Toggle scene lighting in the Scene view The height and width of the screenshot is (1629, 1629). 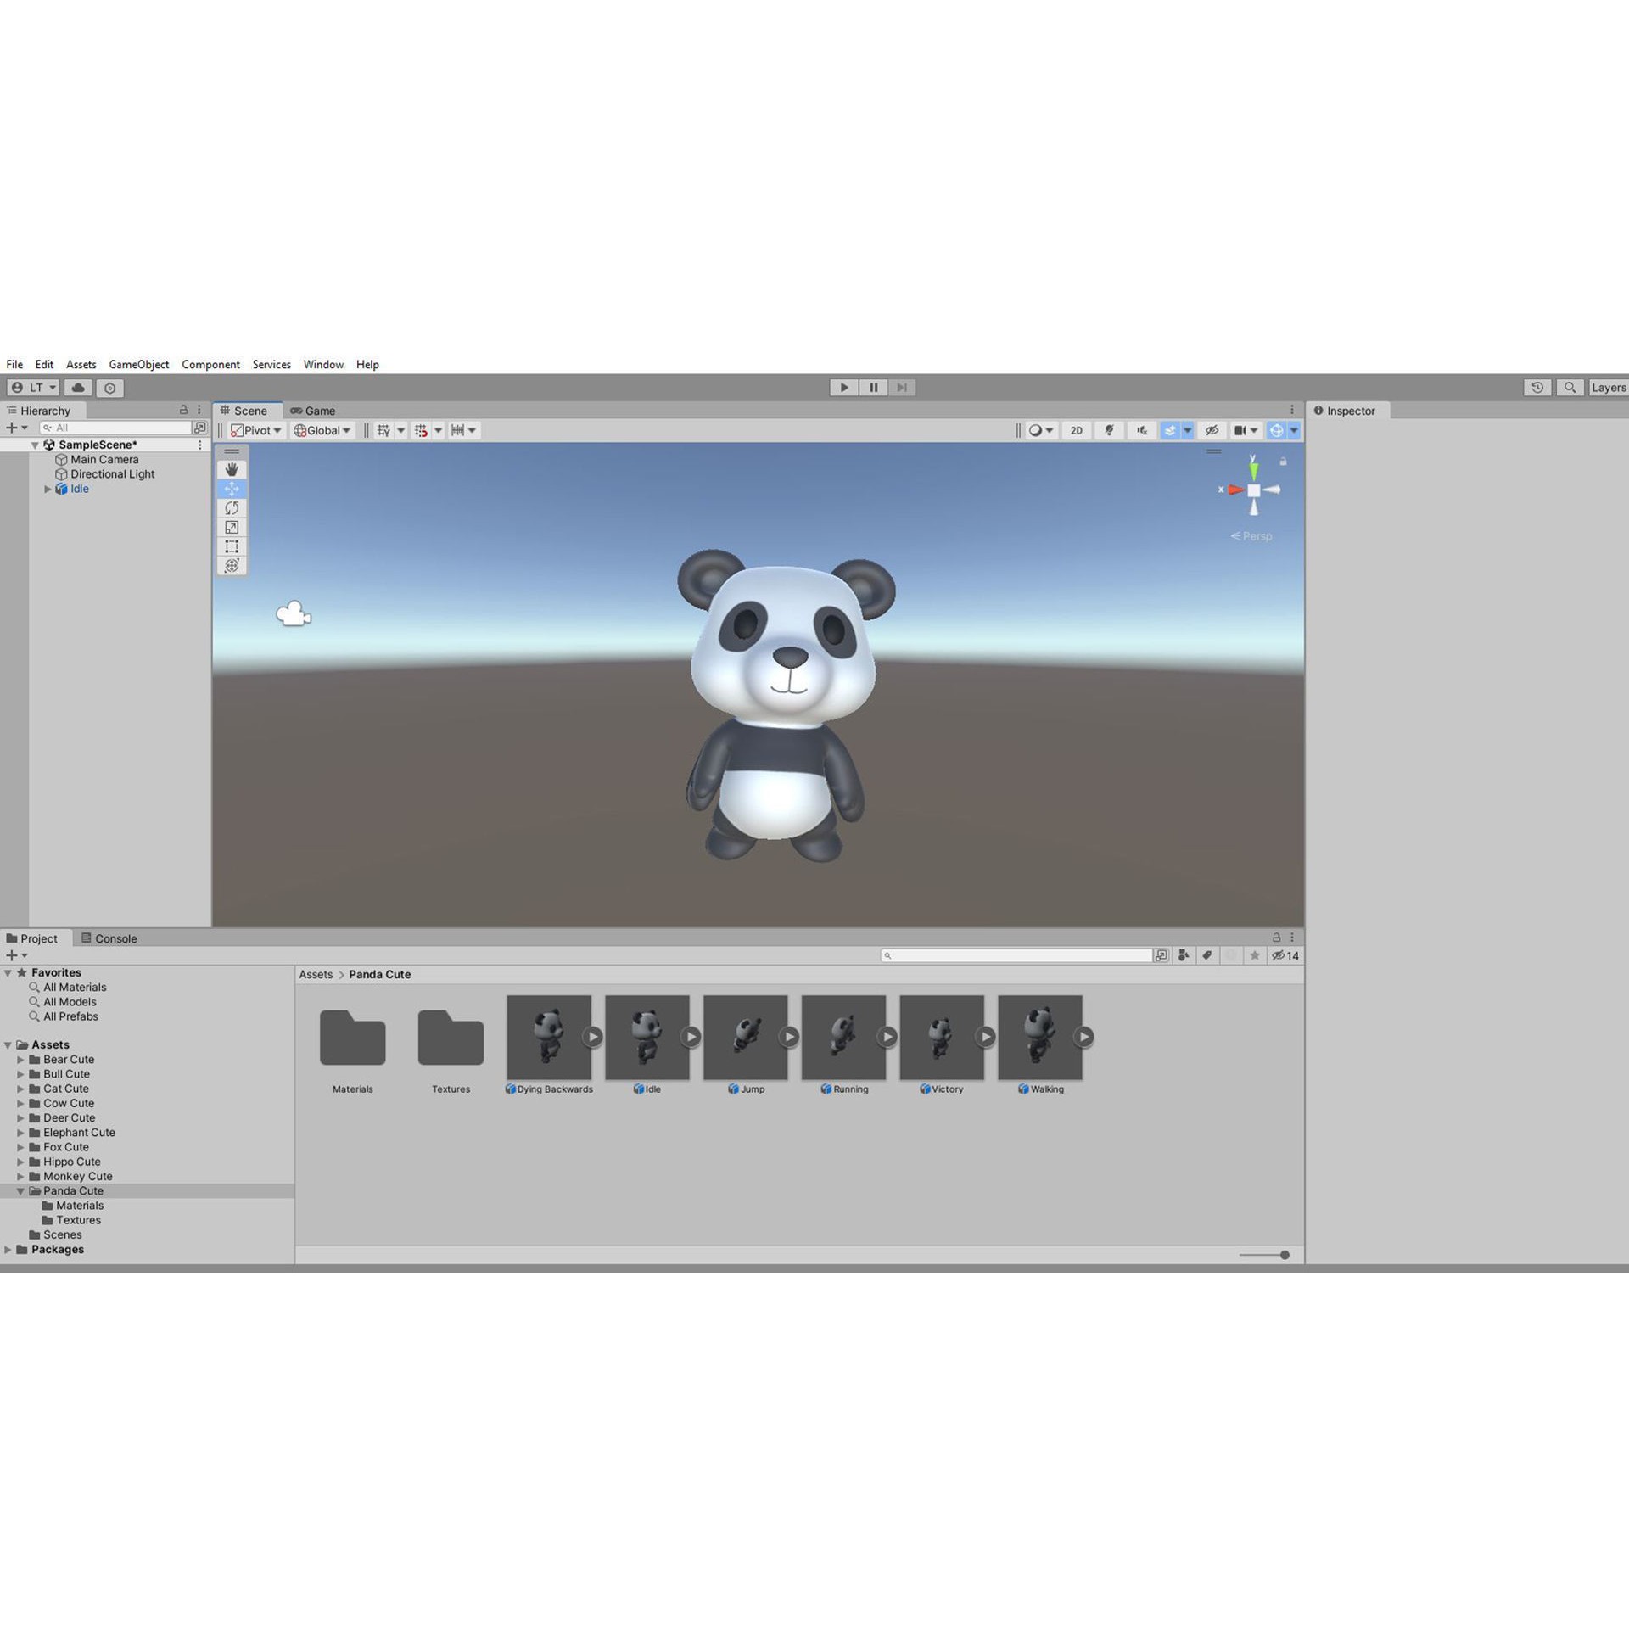coord(1109,430)
